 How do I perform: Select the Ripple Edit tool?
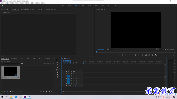57,65
